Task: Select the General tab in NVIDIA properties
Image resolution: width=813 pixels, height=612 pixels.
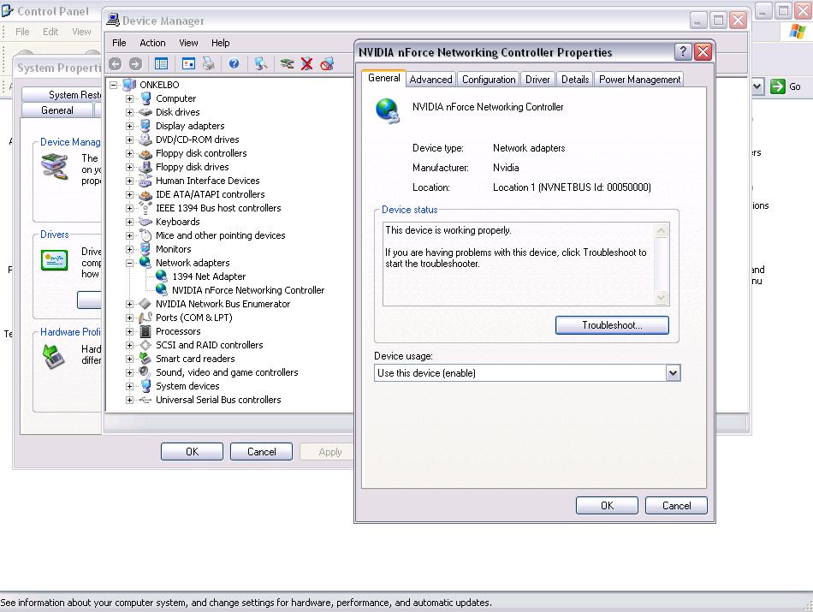Action: click(383, 78)
